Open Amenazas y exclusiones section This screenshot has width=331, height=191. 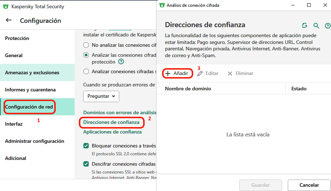37,72
